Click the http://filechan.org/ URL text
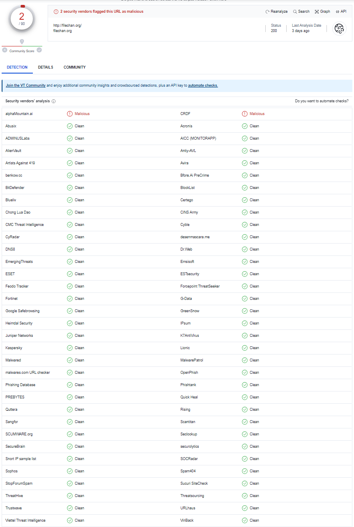This screenshot has width=354, height=527. [68, 25]
